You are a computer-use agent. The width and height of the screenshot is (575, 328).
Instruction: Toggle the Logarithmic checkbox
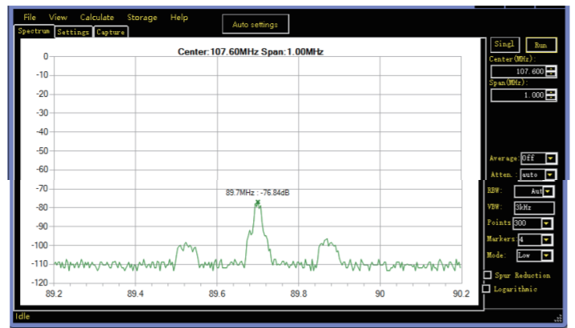pyautogui.click(x=486, y=289)
